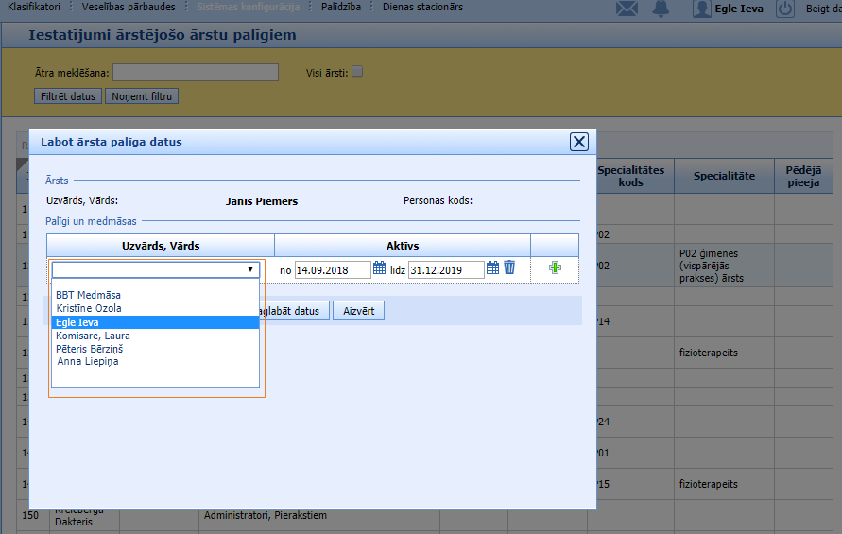This screenshot has height=534, width=842.
Task: Click the trash icon to delete assistant row
Action: pos(509,268)
